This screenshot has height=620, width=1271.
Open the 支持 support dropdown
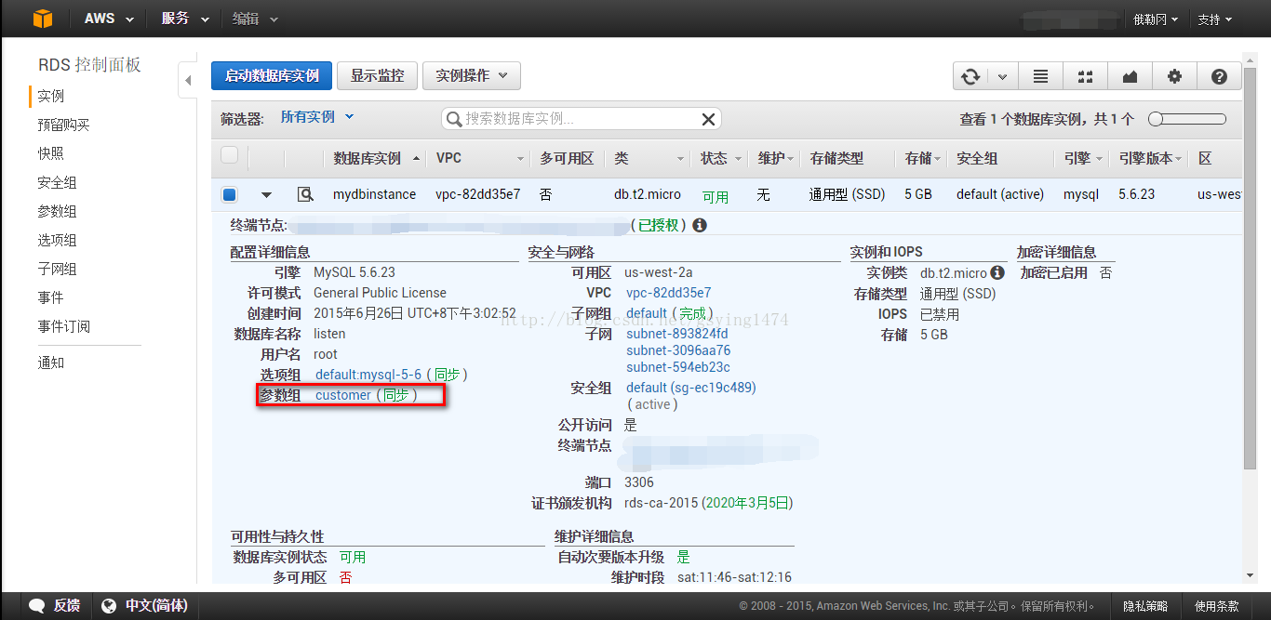tap(1215, 20)
